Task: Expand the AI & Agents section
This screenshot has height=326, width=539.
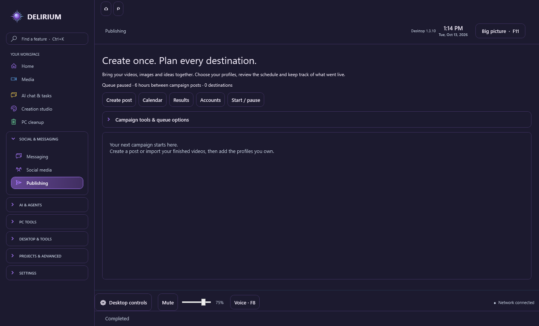Action: (x=47, y=205)
